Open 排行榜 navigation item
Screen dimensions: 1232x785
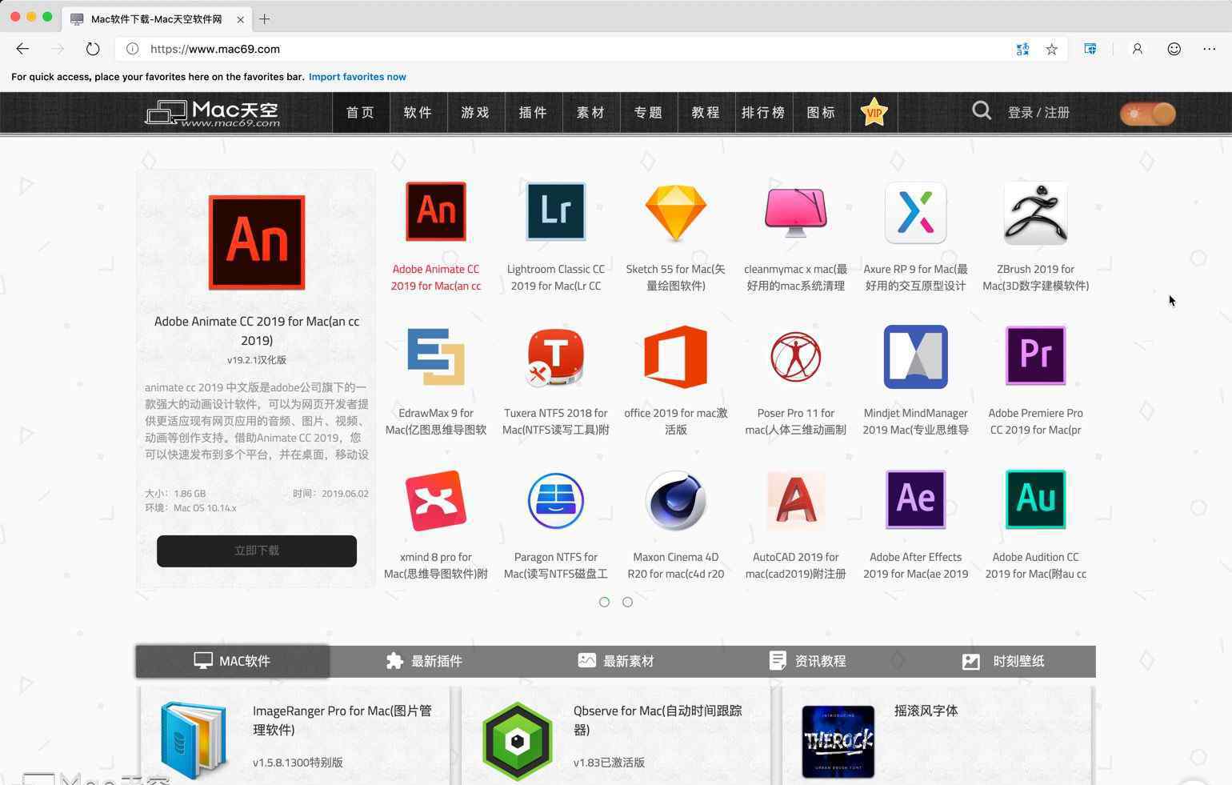pyautogui.click(x=763, y=112)
